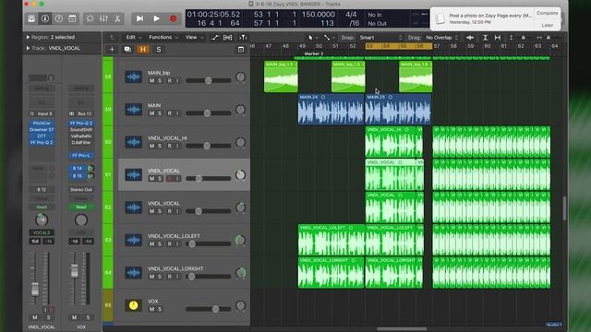Toggle the global Solo S button

click(x=159, y=49)
